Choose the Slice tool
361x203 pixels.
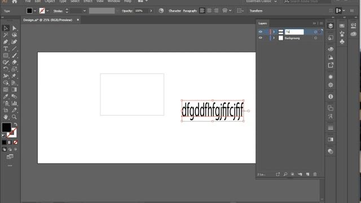point(14,111)
